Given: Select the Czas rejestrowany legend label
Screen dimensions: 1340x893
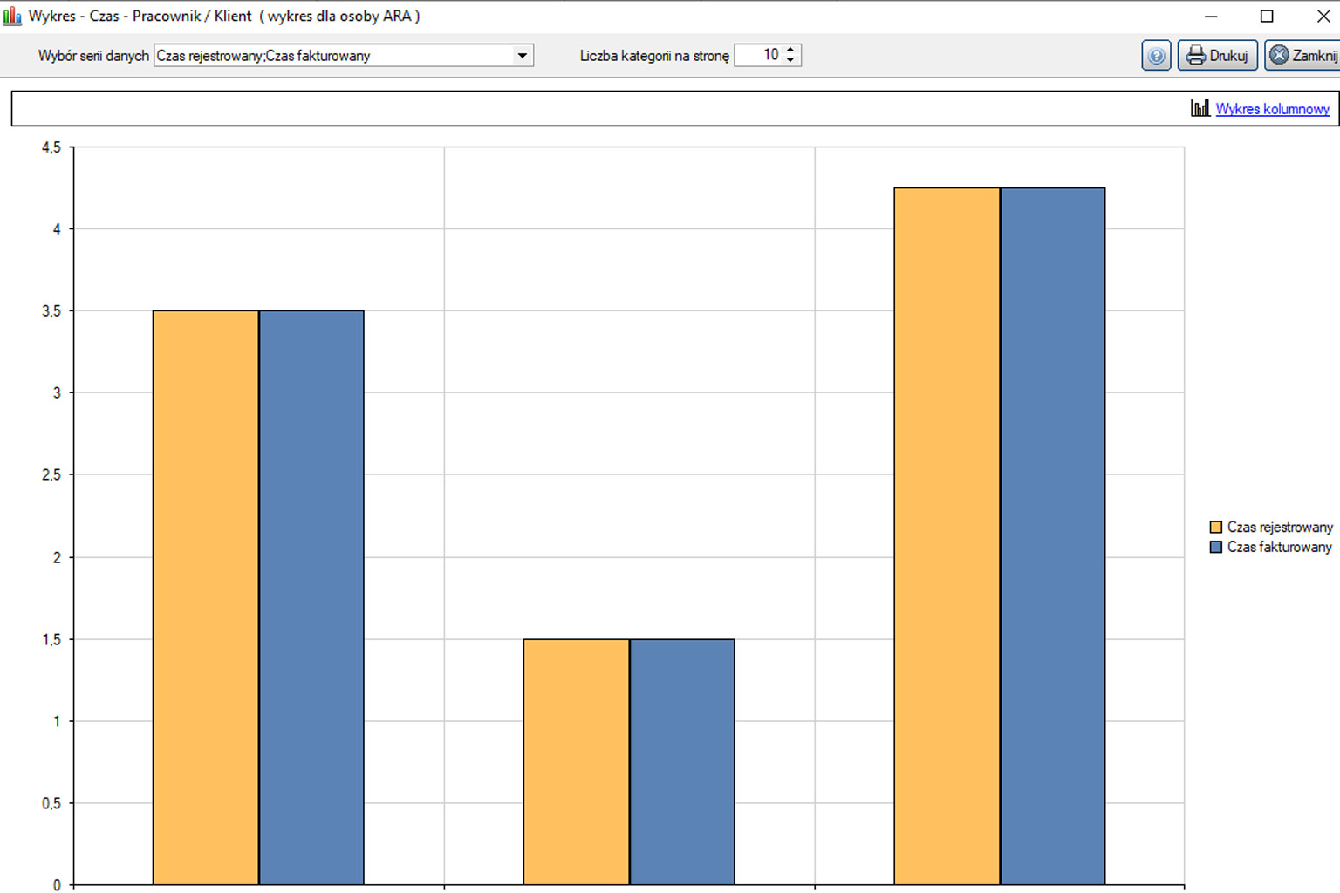Looking at the screenshot, I should tap(1280, 527).
